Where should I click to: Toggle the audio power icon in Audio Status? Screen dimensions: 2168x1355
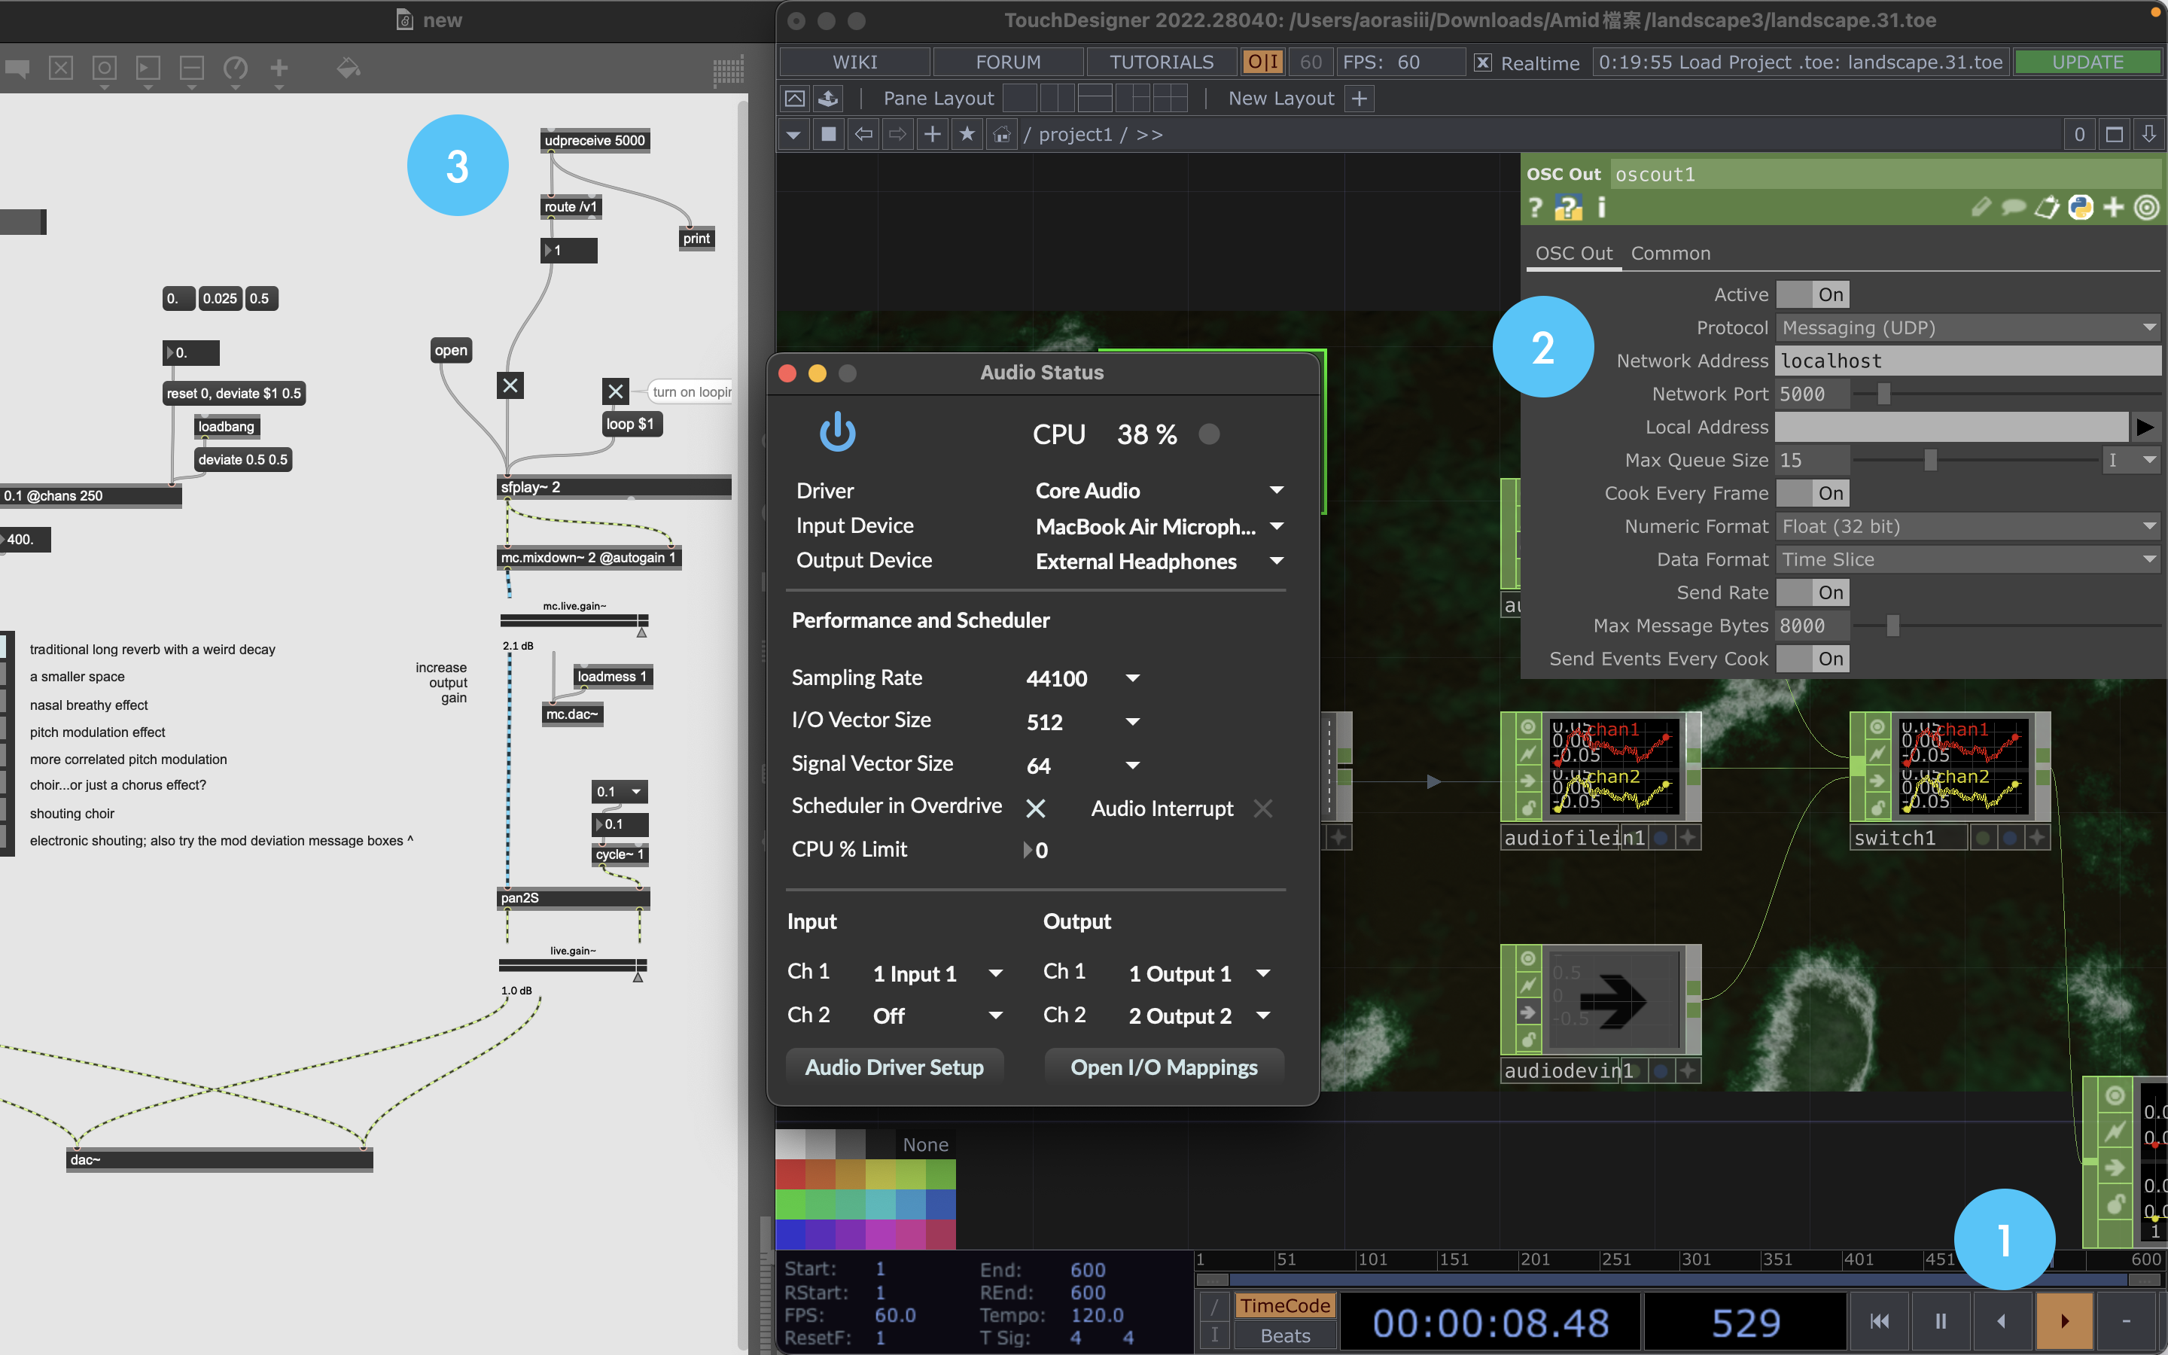(837, 433)
